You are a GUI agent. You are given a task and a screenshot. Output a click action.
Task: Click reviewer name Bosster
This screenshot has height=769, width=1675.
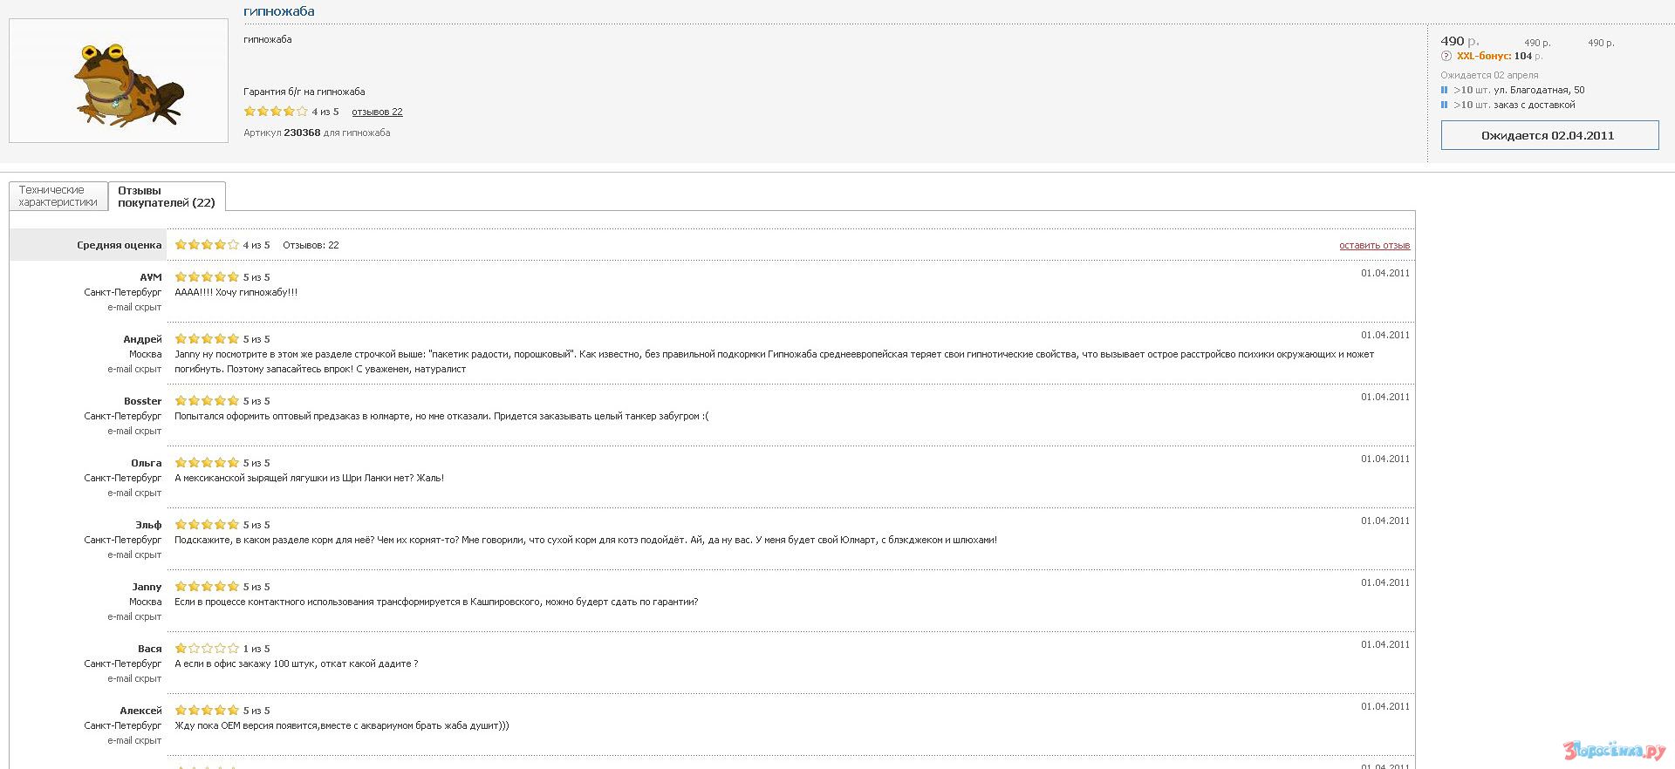tap(142, 401)
